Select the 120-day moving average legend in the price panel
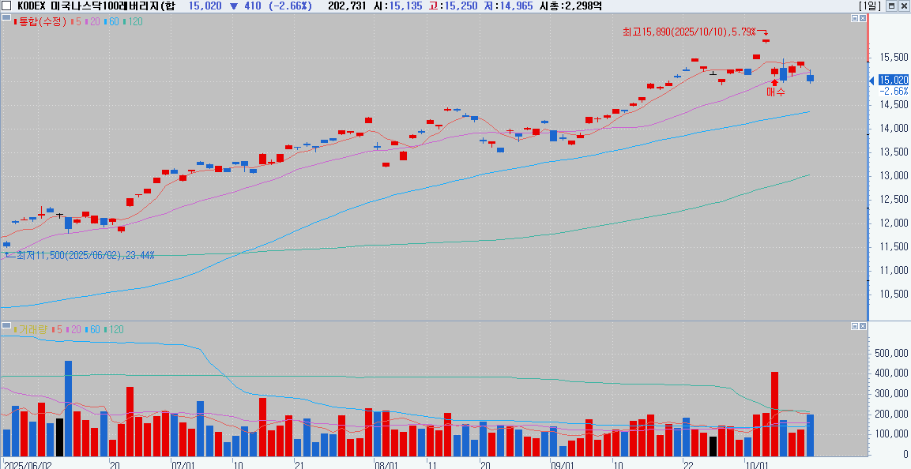 (133, 21)
